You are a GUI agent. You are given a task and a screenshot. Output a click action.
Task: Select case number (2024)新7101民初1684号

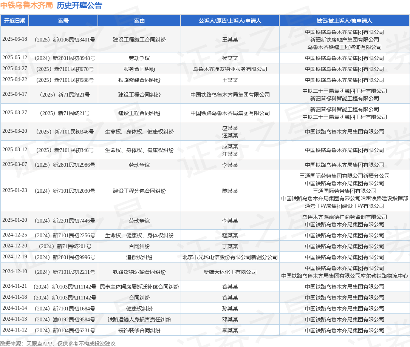pos(65,309)
